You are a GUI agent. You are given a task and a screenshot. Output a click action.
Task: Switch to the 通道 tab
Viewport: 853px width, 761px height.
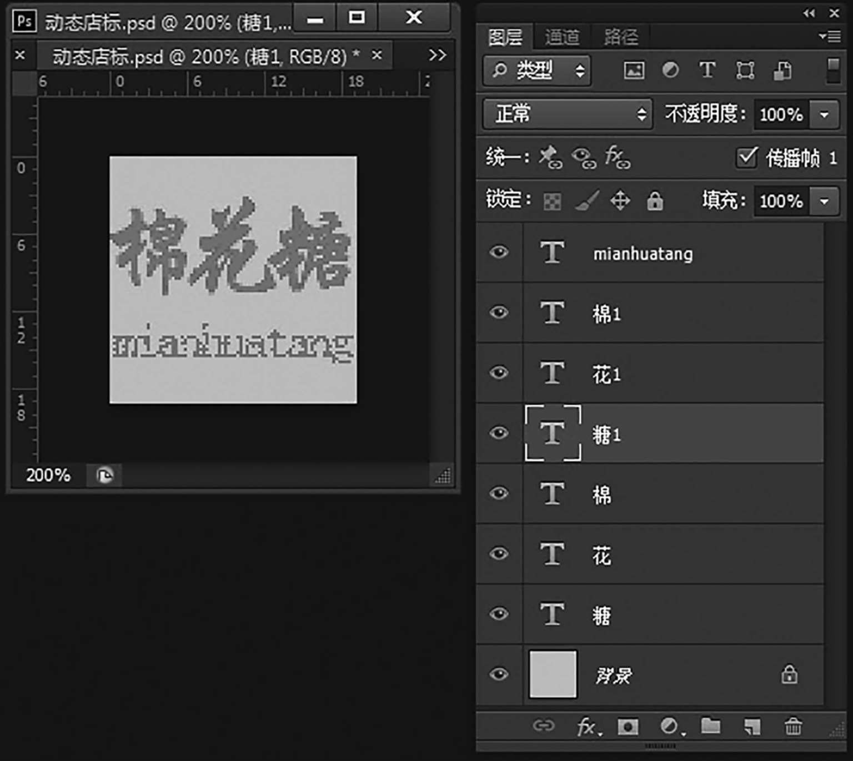tap(561, 37)
